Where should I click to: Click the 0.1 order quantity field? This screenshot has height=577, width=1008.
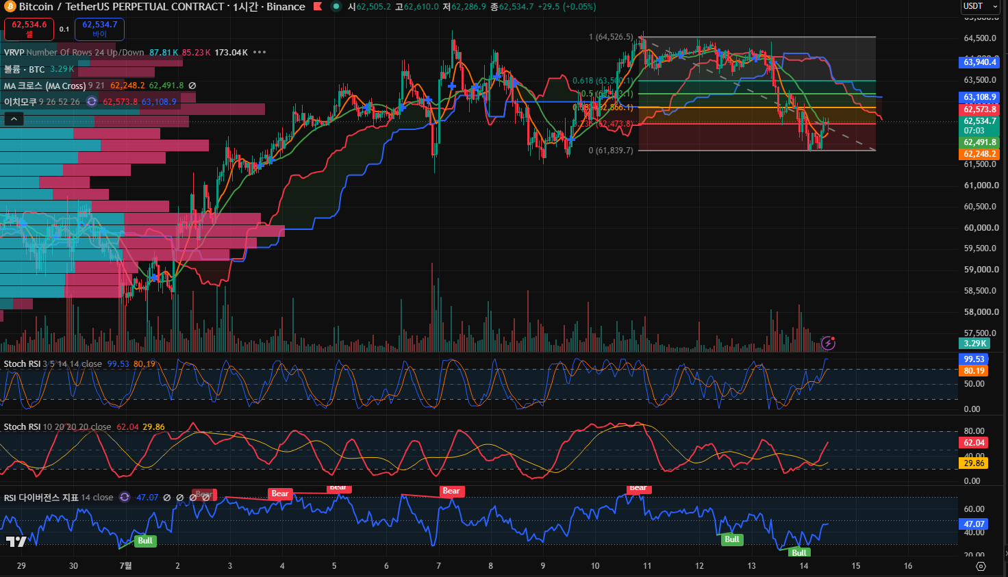(64, 29)
